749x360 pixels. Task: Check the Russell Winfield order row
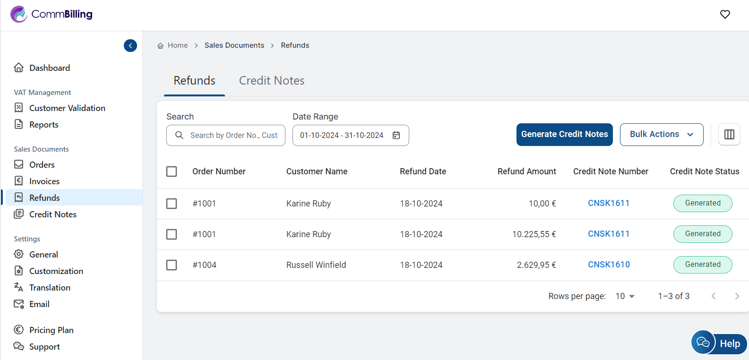[172, 265]
